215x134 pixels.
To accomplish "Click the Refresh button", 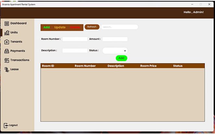I will pyautogui.click(x=92, y=27).
